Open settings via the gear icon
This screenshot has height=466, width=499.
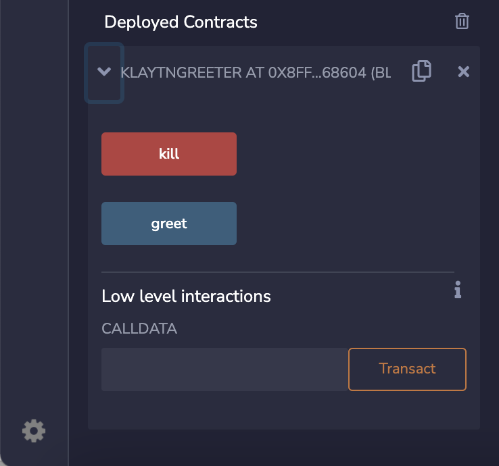tap(34, 430)
